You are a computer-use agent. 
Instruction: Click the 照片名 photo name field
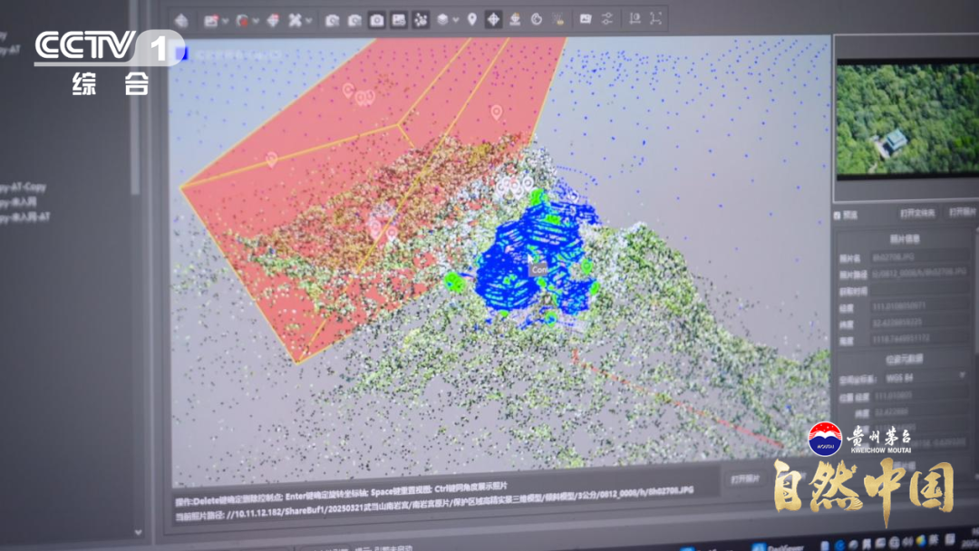920,256
